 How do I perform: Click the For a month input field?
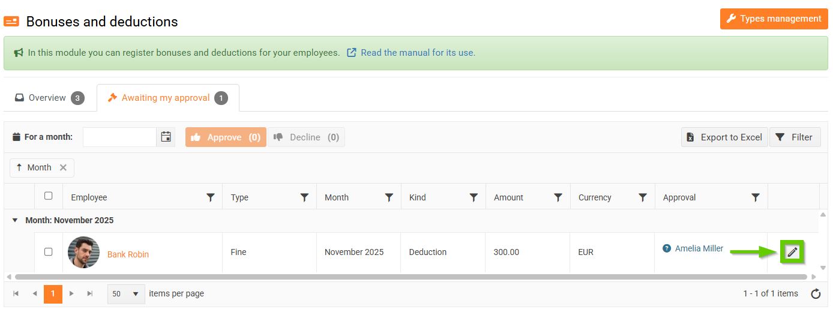click(119, 137)
